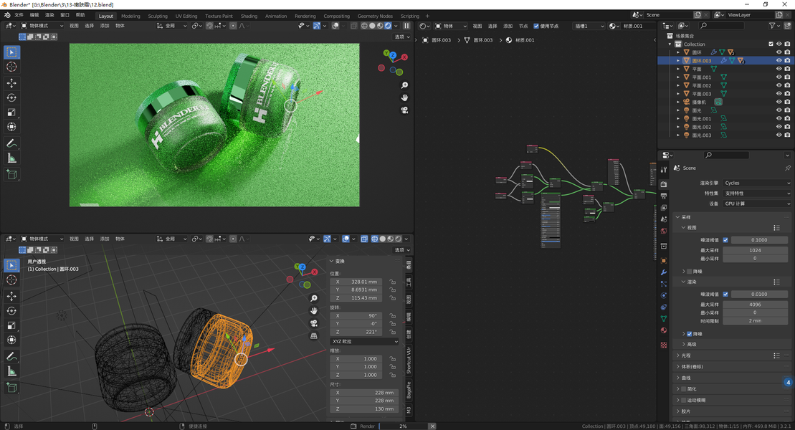Select the Measure tool in upper viewport
The height and width of the screenshot is (430, 795).
11,158
